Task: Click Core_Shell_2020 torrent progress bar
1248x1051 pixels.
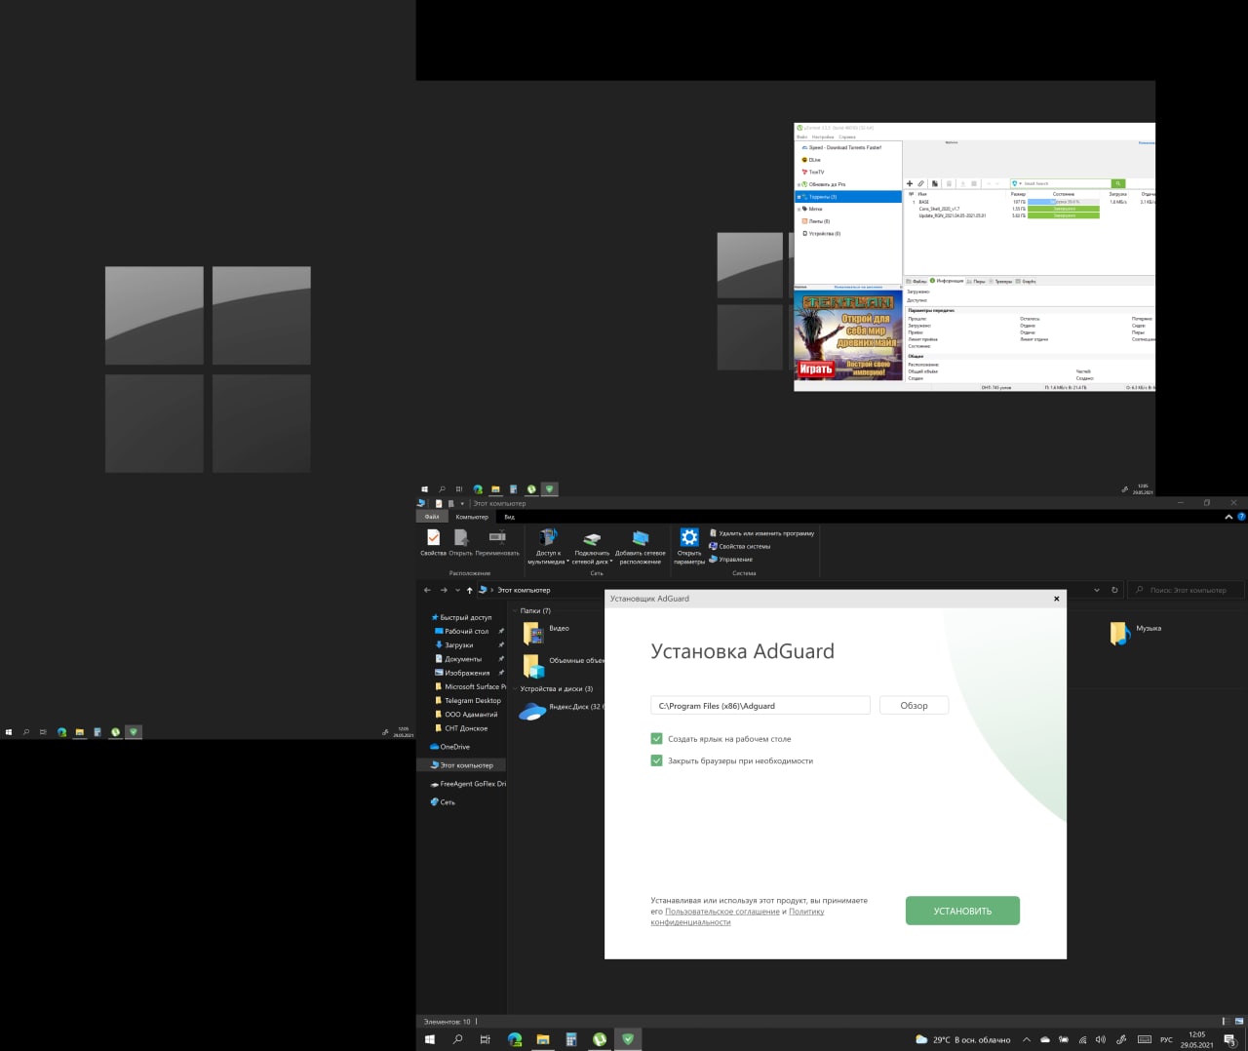Action: tap(1063, 209)
